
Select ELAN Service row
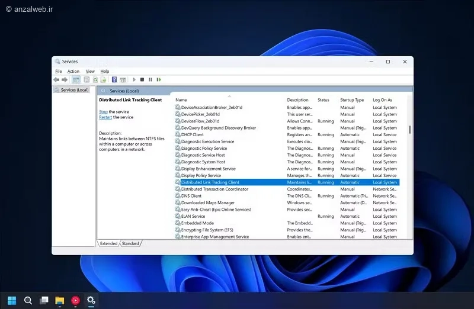[287, 216]
